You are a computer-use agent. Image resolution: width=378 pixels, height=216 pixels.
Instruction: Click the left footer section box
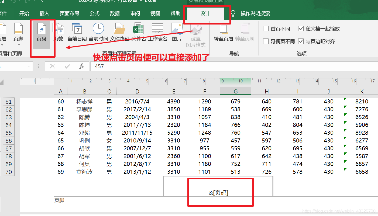point(109,186)
